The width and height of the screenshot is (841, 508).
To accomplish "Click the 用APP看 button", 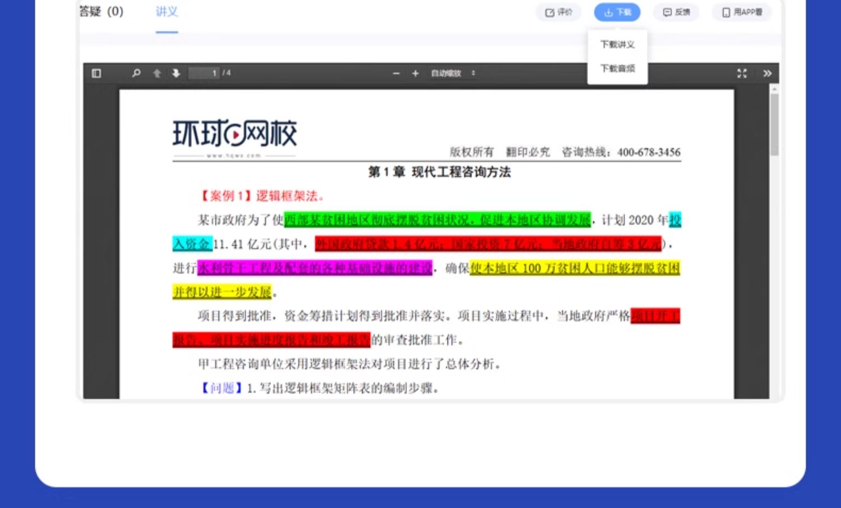I will pyautogui.click(x=742, y=12).
